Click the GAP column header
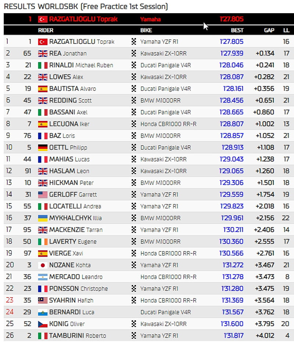Image resolution: width=294 pixels, height=342 pixels. [x=269, y=30]
